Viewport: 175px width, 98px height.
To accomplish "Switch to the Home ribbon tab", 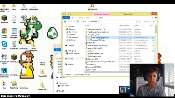I will click(x=73, y=18).
